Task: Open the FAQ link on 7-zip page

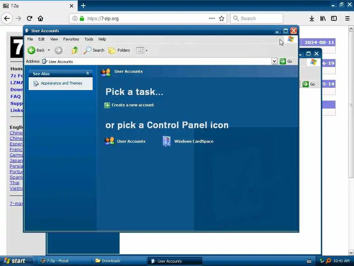Action: click(x=16, y=96)
